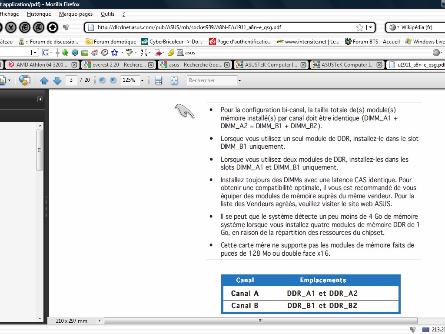Click the Rechercher search field
This screenshot has height=334, width=445.
click(212, 80)
